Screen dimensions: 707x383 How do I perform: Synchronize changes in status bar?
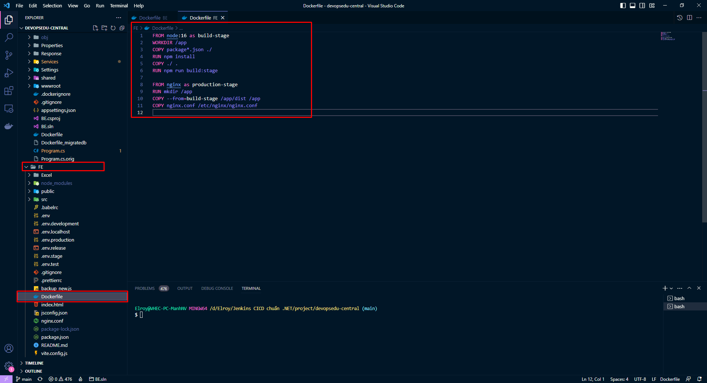click(40, 379)
